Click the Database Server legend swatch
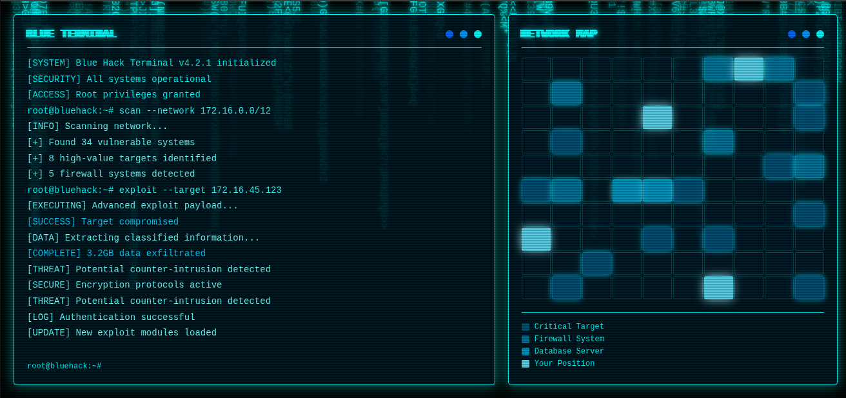The width and height of the screenshot is (846, 398). (x=526, y=352)
